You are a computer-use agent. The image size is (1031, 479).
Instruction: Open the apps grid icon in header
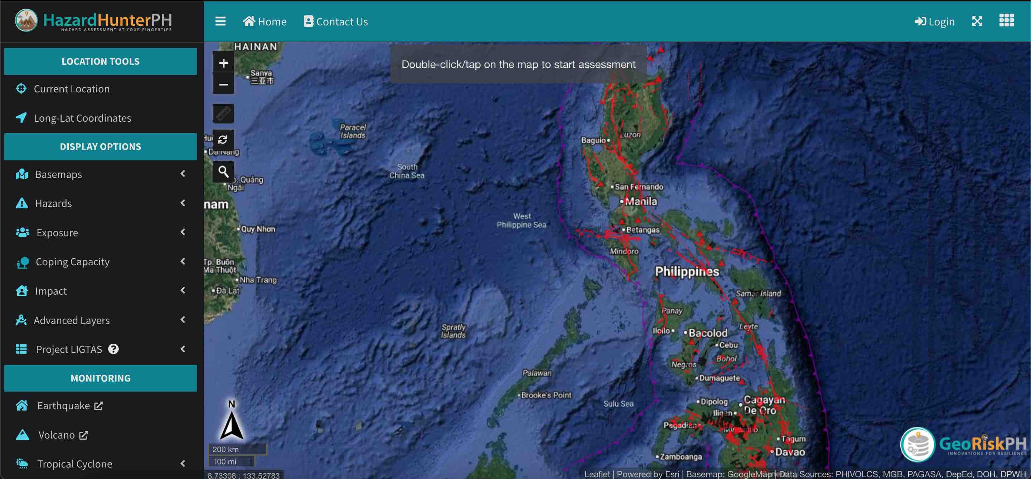click(x=1006, y=20)
